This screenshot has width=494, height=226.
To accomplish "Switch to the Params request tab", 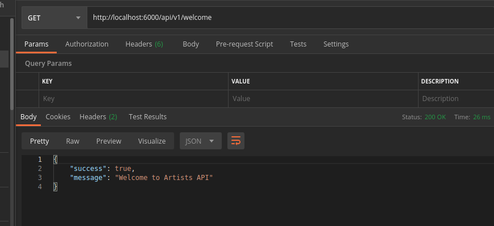I will [36, 44].
